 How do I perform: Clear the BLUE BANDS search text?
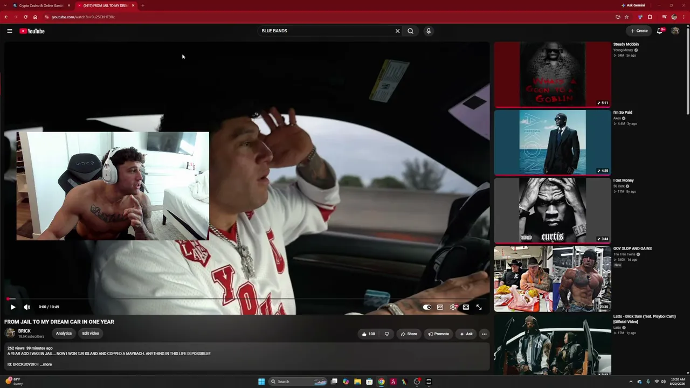(x=397, y=31)
